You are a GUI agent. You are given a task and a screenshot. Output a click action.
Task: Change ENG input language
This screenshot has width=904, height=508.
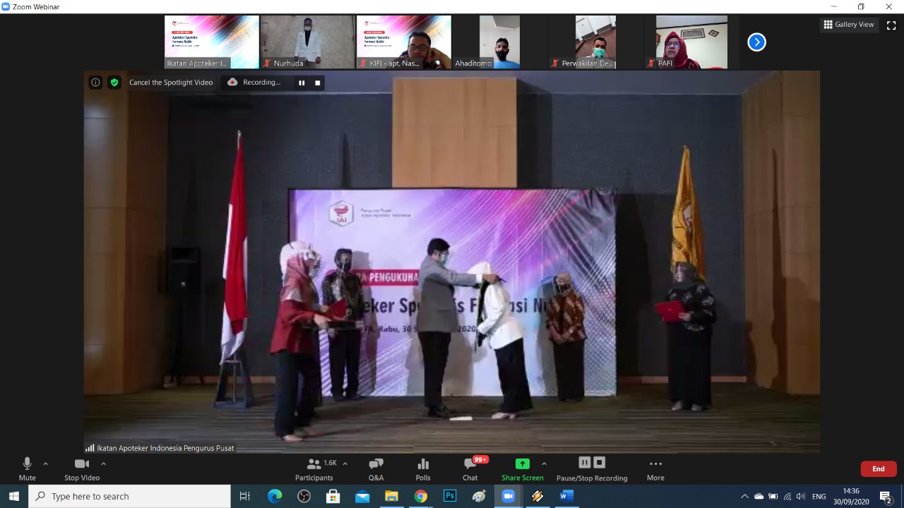click(x=819, y=496)
